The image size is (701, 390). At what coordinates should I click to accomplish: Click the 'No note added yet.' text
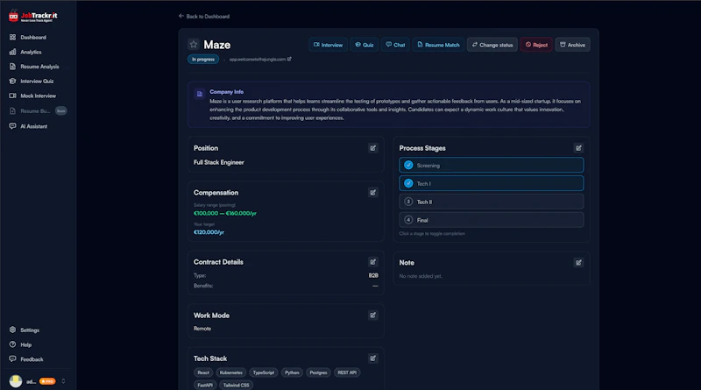(421, 276)
